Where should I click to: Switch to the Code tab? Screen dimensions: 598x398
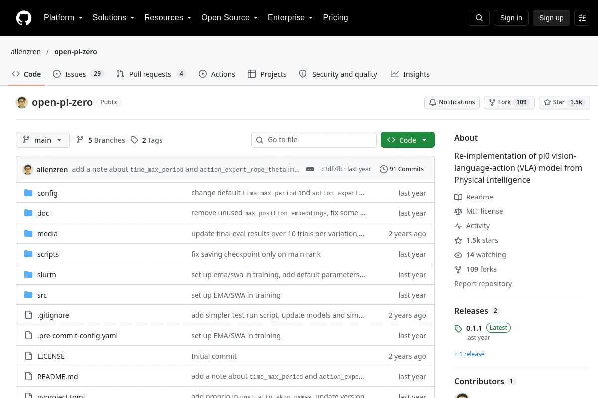click(26, 74)
